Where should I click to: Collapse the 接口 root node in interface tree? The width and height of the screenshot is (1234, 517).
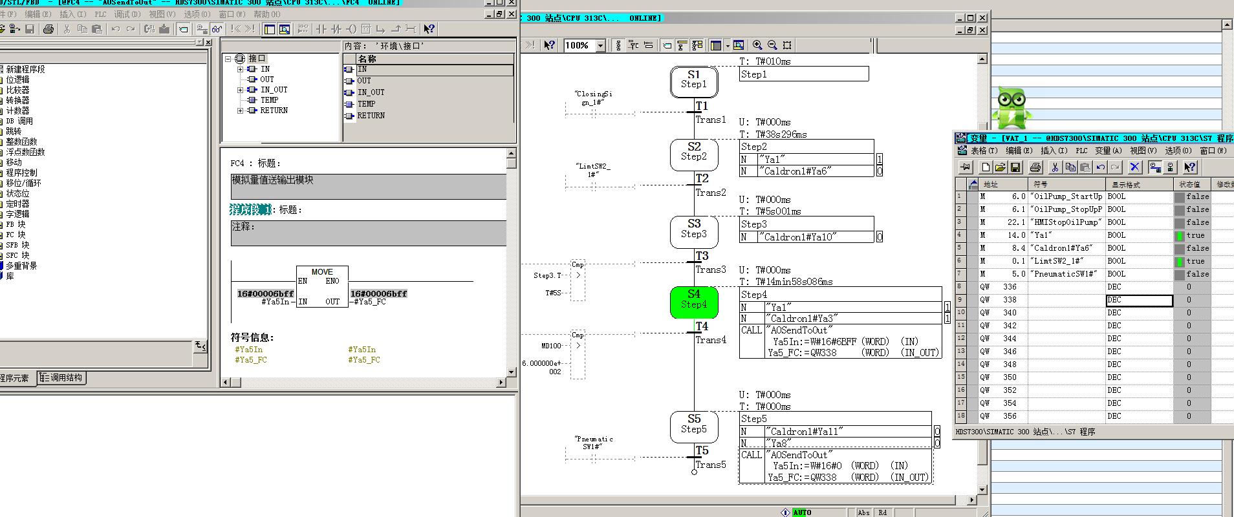(228, 59)
